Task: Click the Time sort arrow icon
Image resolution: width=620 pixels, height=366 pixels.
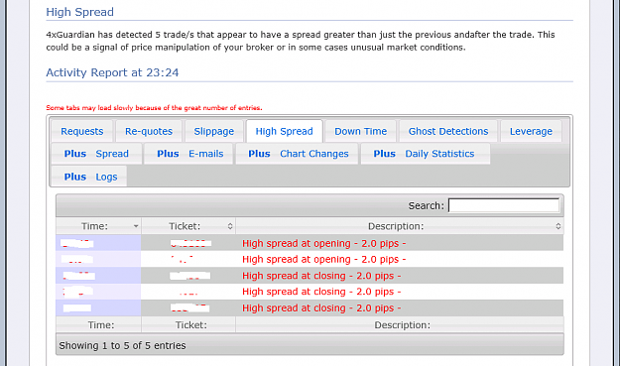Action: [x=136, y=226]
